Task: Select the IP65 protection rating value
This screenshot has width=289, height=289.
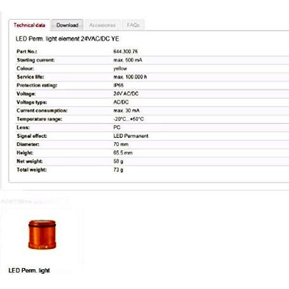Action: pyautogui.click(x=118, y=85)
